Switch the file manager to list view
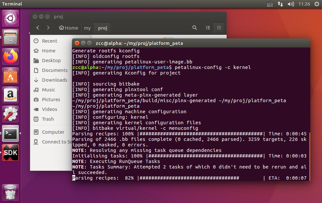The image size is (322, 203). coord(208,28)
